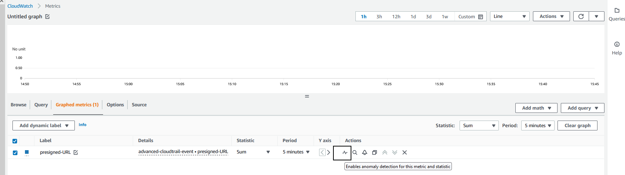The height and width of the screenshot is (175, 625).
Task: Open the Actions dropdown menu
Action: 551,16
